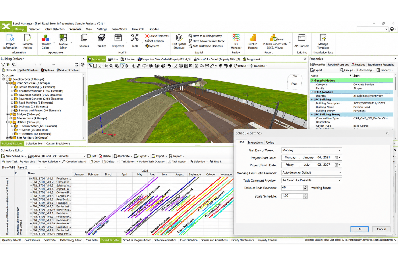398x265 pixels.
Task: Increase the Scale Schedule value with the up arrow
Action: [x=305, y=195]
